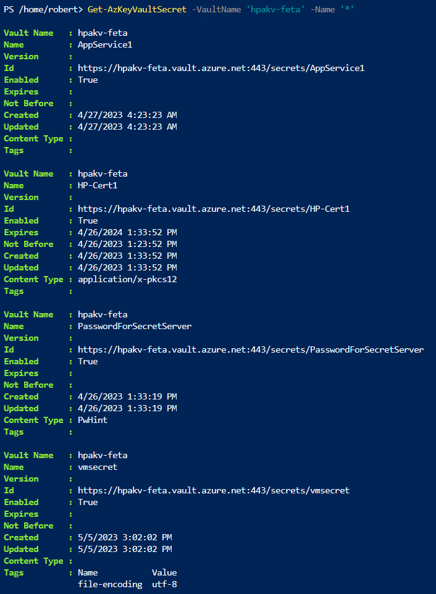Click the file-encoding tag name

click(x=110, y=584)
